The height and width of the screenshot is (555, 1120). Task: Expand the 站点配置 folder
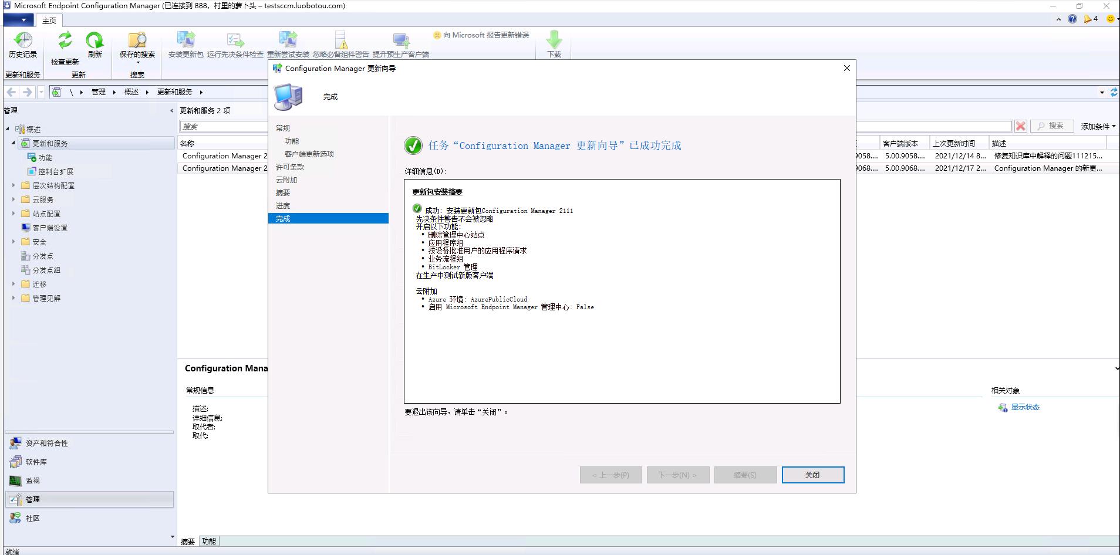click(x=14, y=214)
